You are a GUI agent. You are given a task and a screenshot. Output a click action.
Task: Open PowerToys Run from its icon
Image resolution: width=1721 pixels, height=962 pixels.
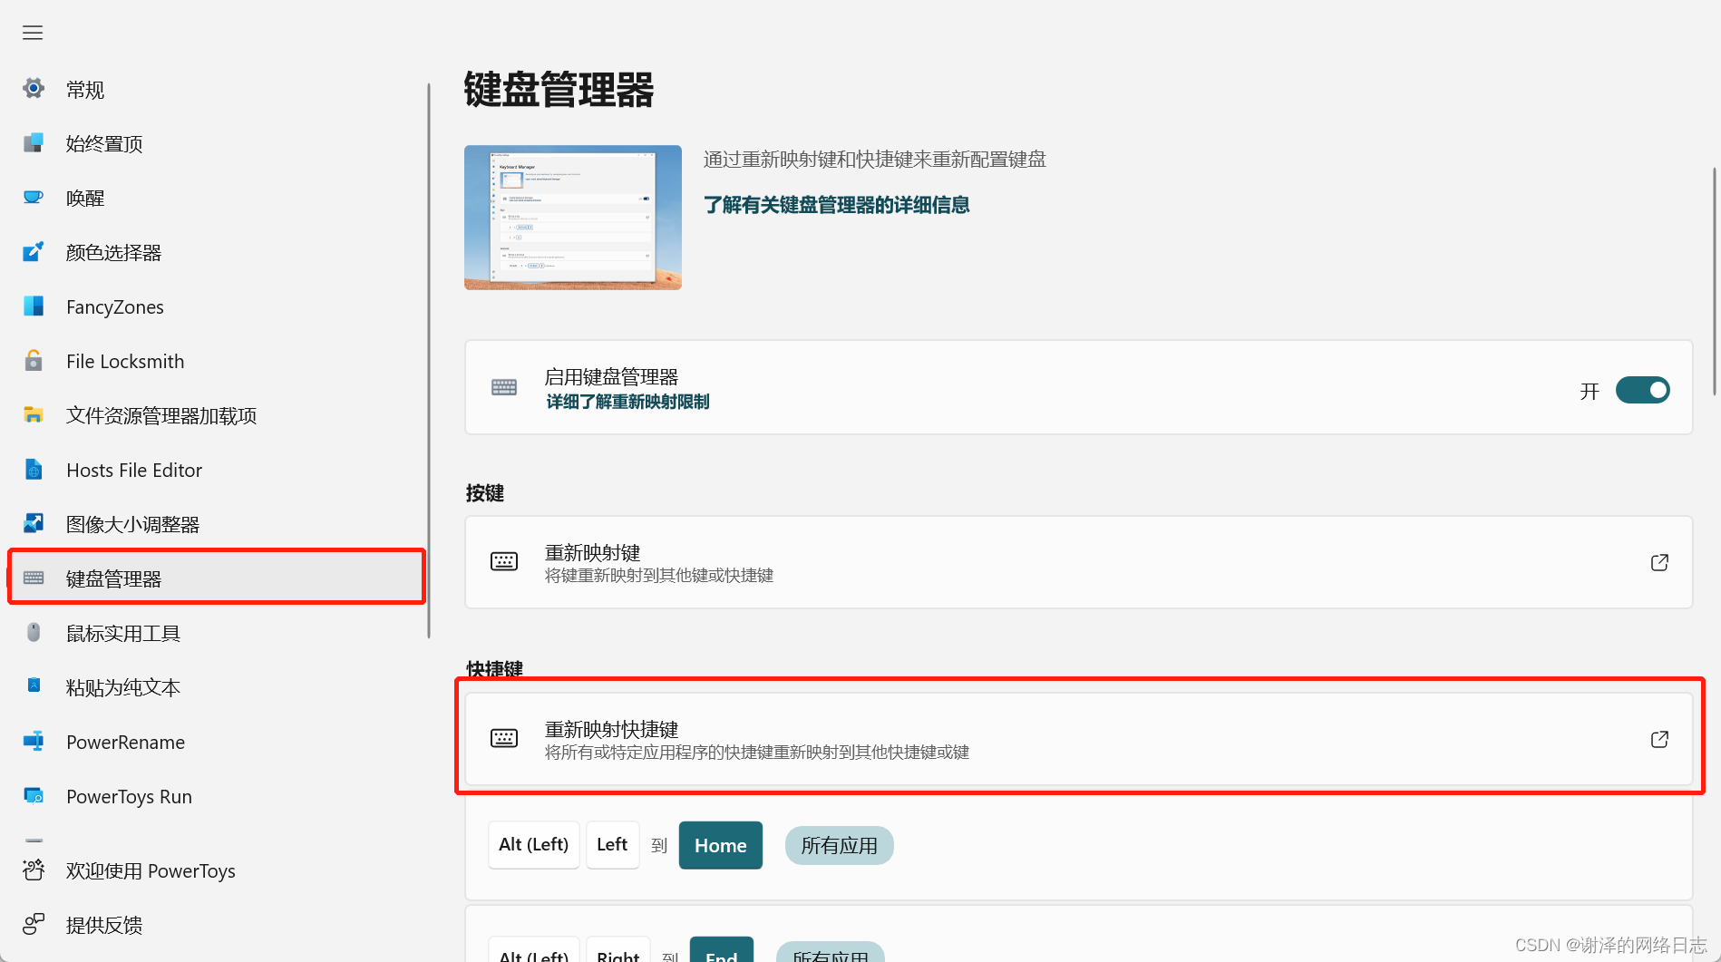click(33, 796)
